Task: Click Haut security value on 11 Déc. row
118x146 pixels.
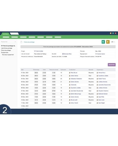Action: point(90,103)
